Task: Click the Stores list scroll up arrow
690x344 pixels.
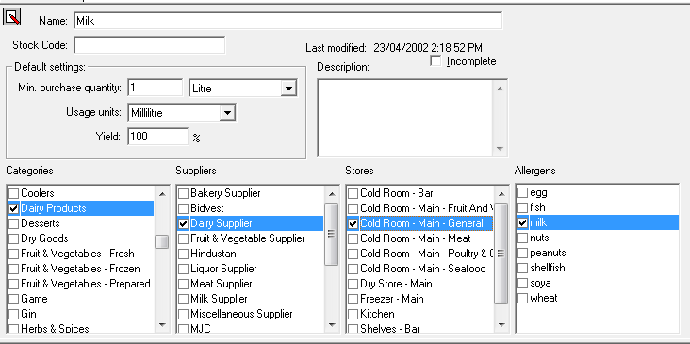Action: pos(501,194)
